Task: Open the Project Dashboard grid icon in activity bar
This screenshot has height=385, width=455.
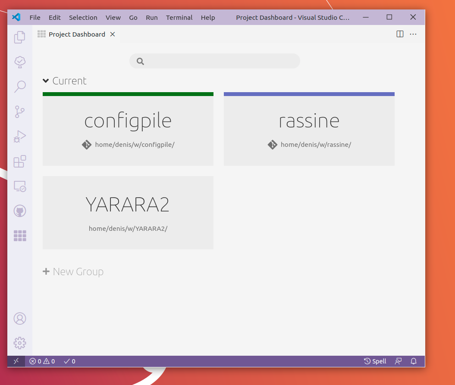Action: [20, 236]
